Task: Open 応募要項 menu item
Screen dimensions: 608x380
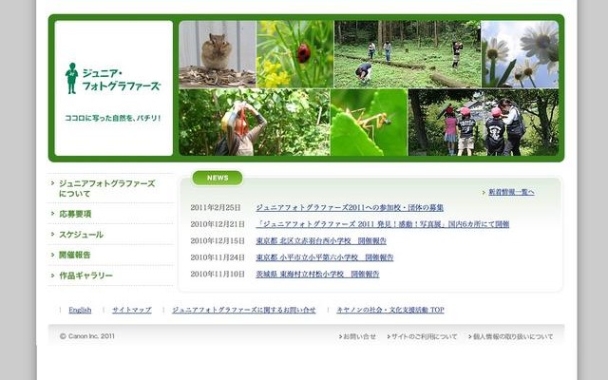Action: 75,214
